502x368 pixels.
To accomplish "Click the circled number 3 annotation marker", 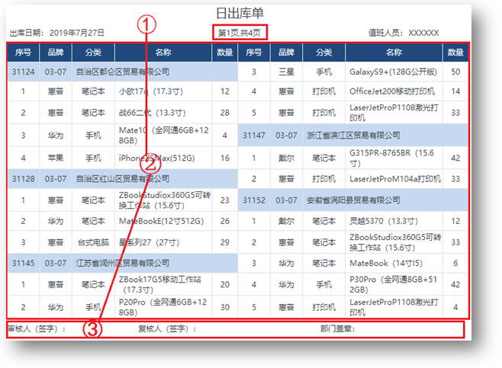I will pyautogui.click(x=92, y=330).
